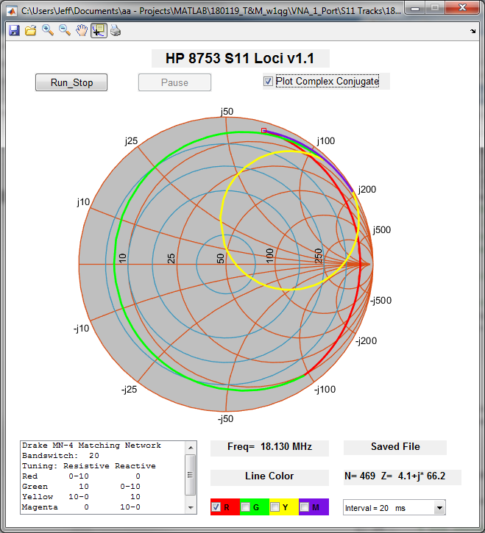Check the green G line checkbox

point(245,507)
